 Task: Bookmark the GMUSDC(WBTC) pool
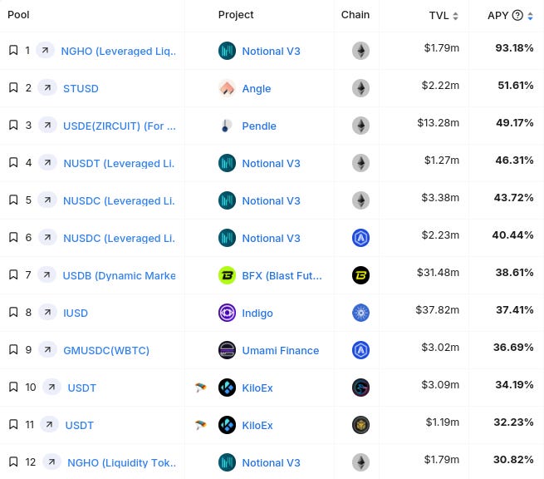pos(13,349)
